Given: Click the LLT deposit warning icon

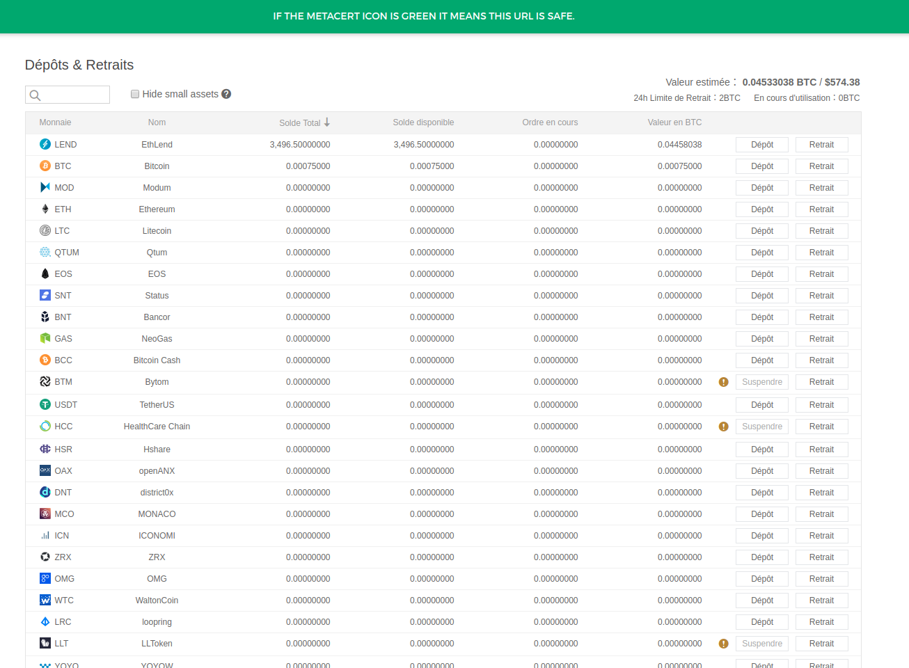Looking at the screenshot, I should pos(723,644).
